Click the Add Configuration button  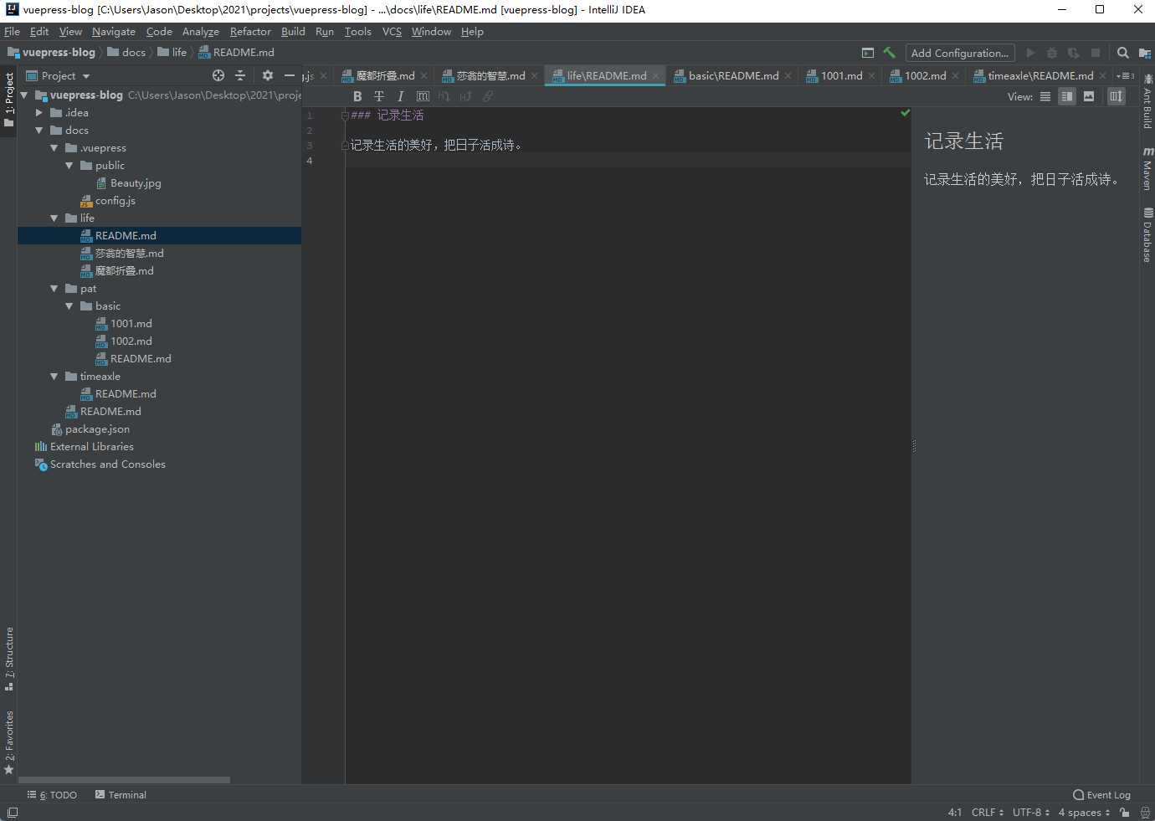[959, 53]
